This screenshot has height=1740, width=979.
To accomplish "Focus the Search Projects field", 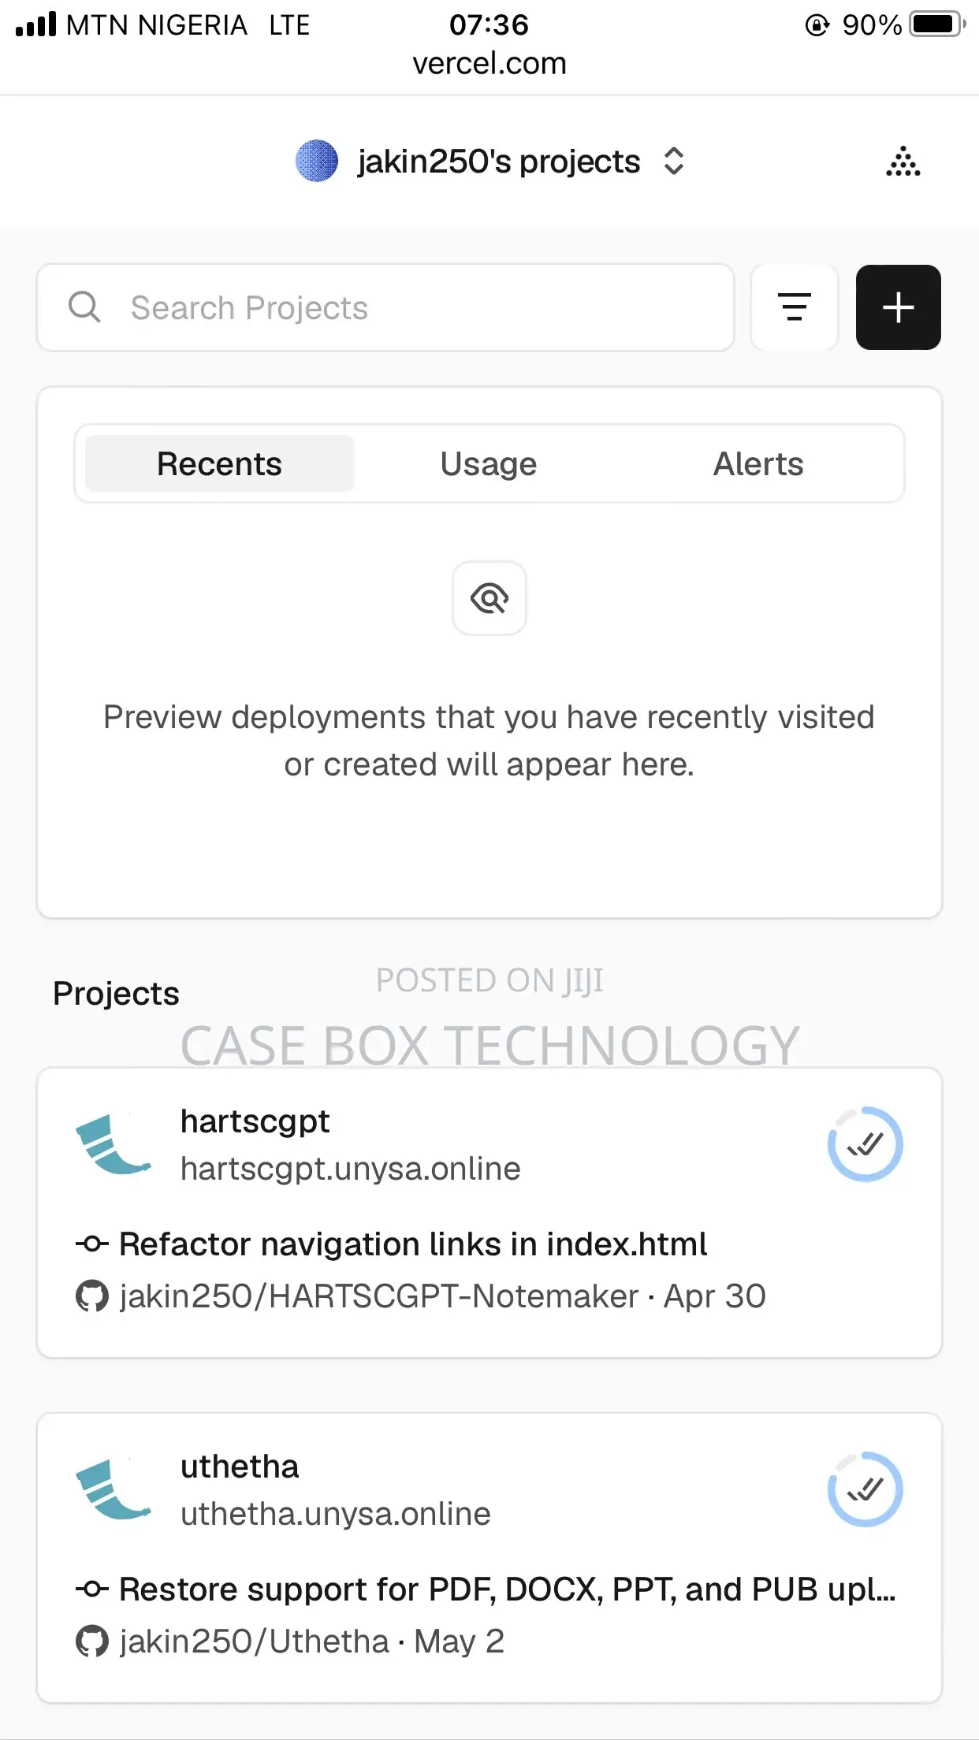I will coord(385,307).
